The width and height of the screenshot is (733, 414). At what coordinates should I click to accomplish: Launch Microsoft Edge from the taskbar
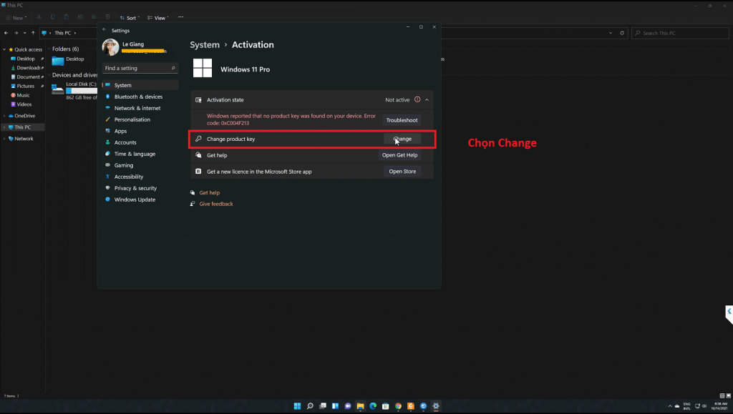tap(373, 406)
